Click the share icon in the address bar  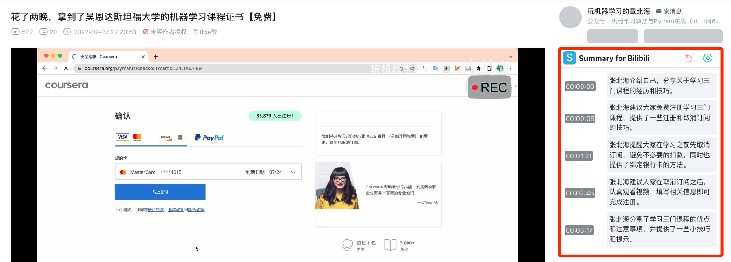coord(401,68)
